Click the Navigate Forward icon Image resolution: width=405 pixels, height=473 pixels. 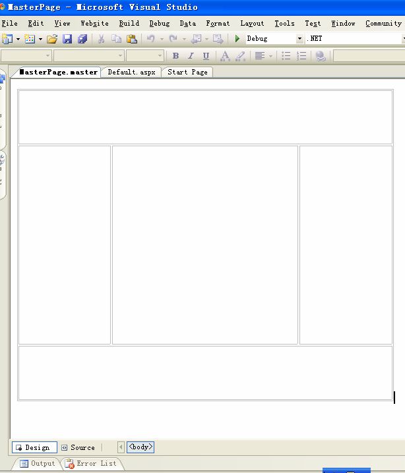(218, 39)
